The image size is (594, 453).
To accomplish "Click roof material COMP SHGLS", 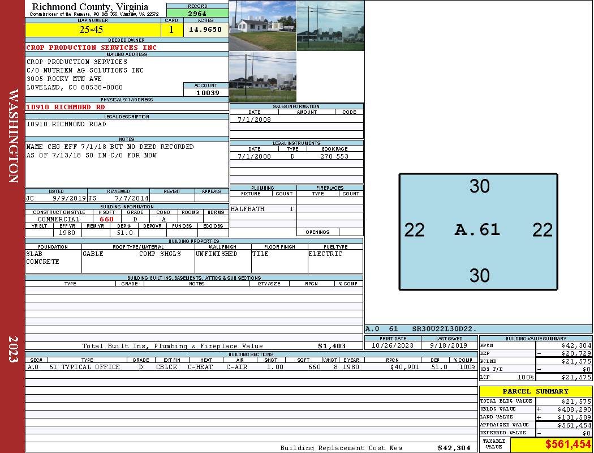I will click(160, 254).
